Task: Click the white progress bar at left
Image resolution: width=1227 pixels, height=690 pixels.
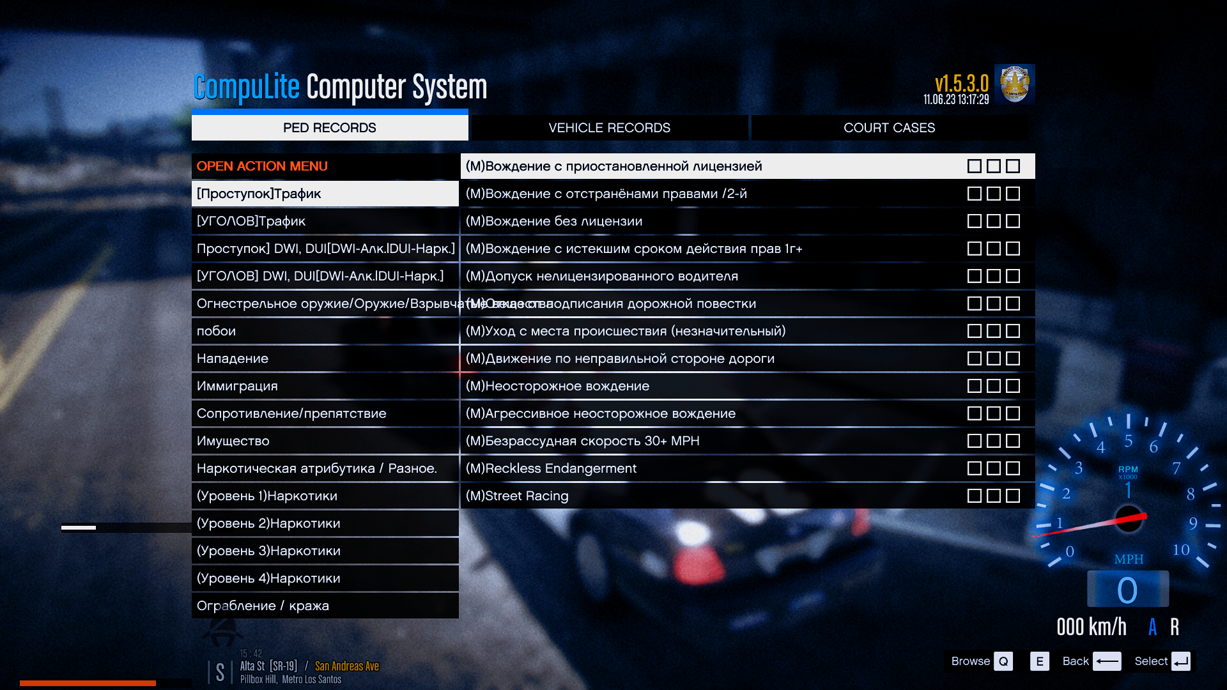Action: point(79,528)
